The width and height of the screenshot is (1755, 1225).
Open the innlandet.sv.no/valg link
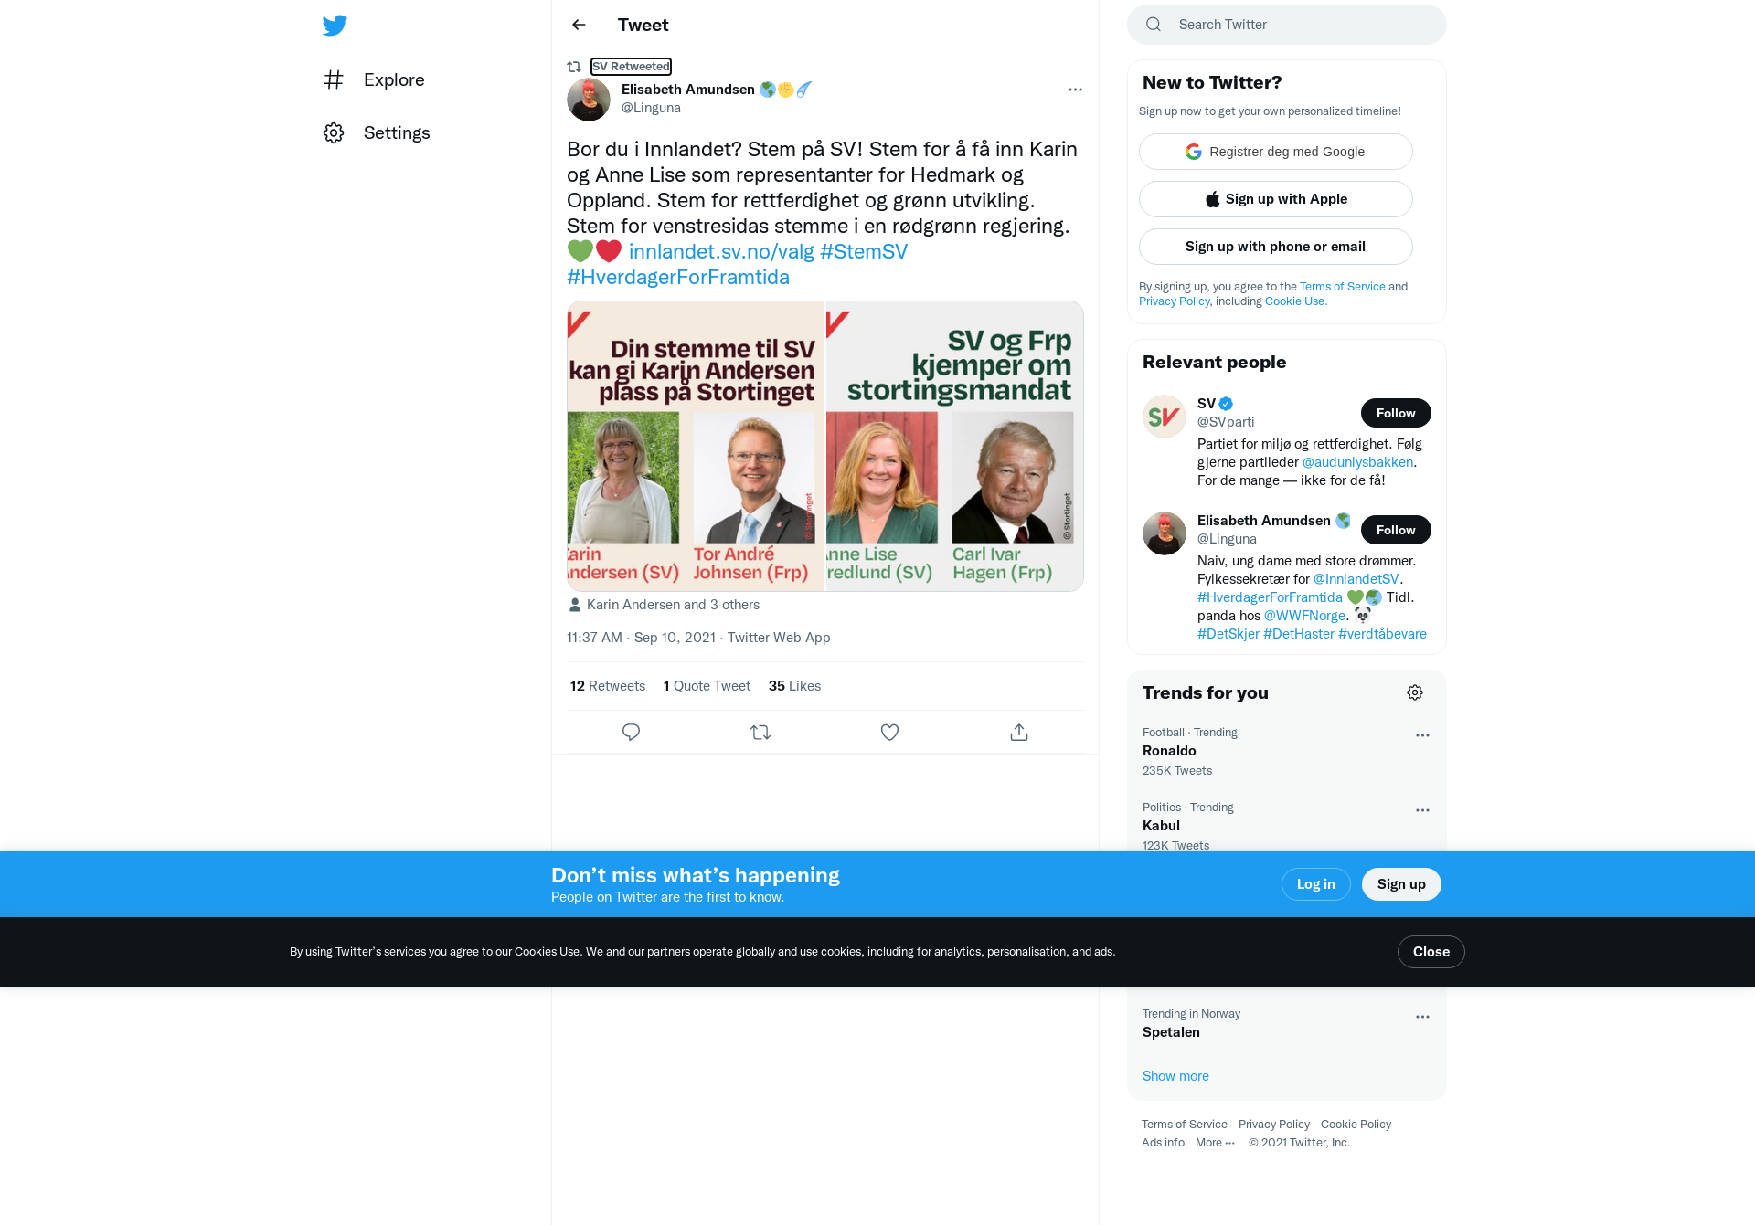(721, 251)
